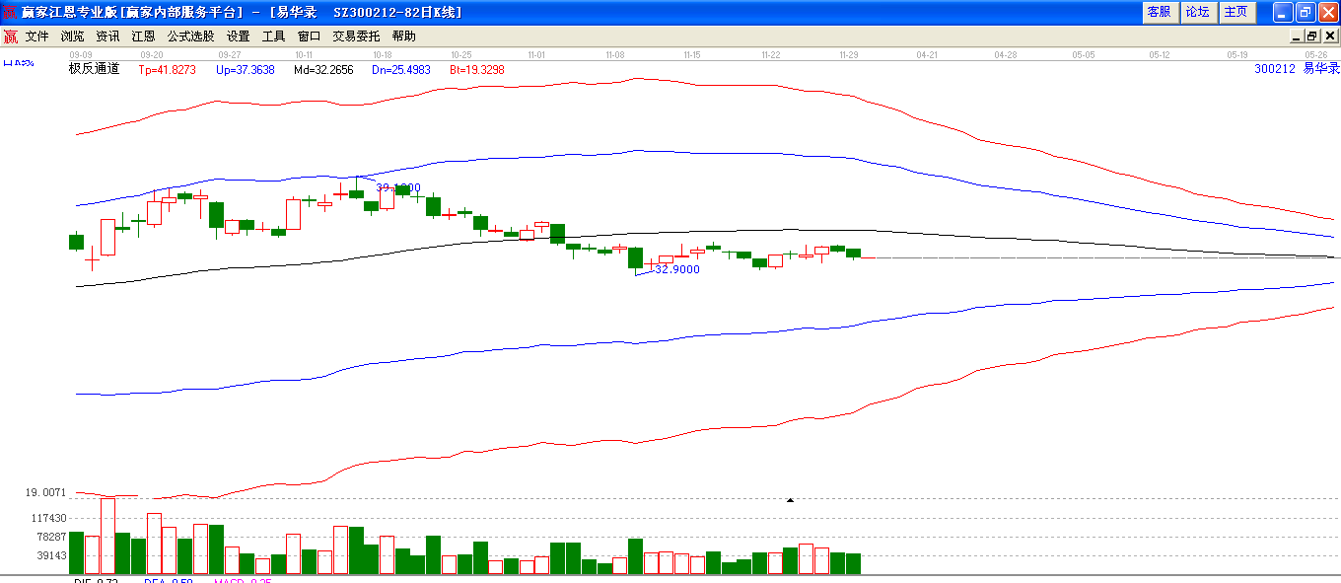Open the 资讯 menu

(x=108, y=36)
